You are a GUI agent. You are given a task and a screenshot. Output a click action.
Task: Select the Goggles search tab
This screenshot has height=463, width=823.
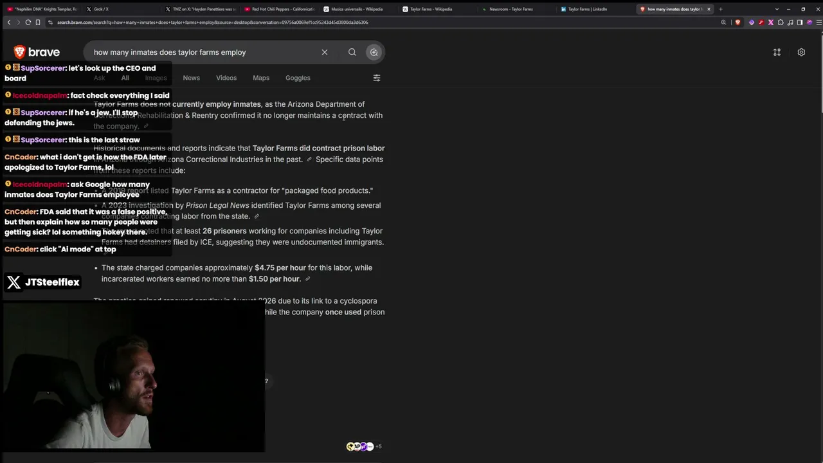pos(298,78)
